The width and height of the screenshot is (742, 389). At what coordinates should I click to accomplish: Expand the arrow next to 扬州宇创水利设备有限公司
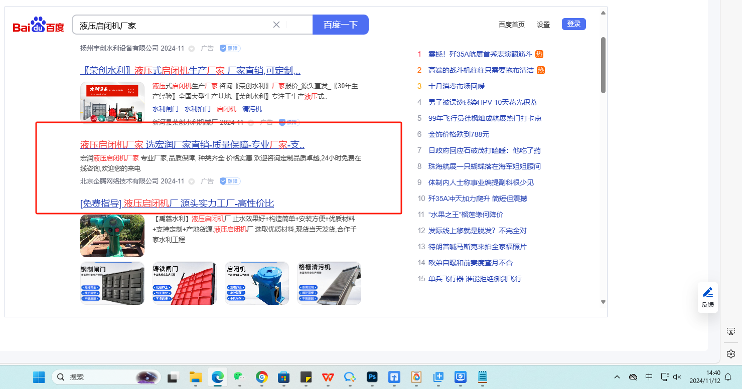(191, 49)
